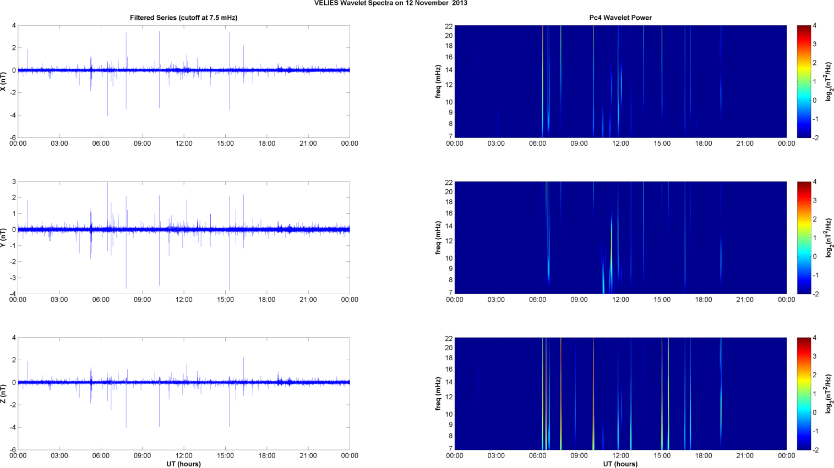This screenshot has width=834, height=468.
Task: Click the main title 'VELIES Wavelet Spectra'
Action: pos(390,3)
